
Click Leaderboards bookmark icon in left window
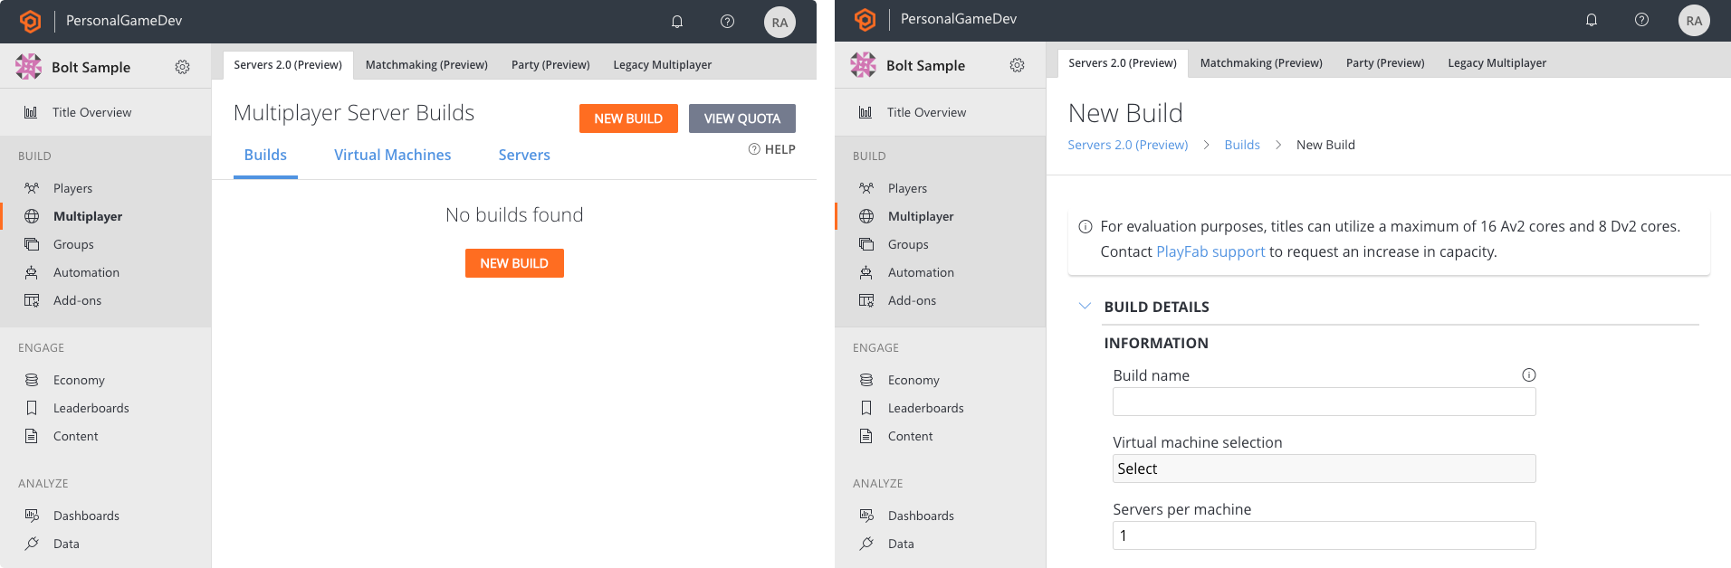pyautogui.click(x=32, y=408)
